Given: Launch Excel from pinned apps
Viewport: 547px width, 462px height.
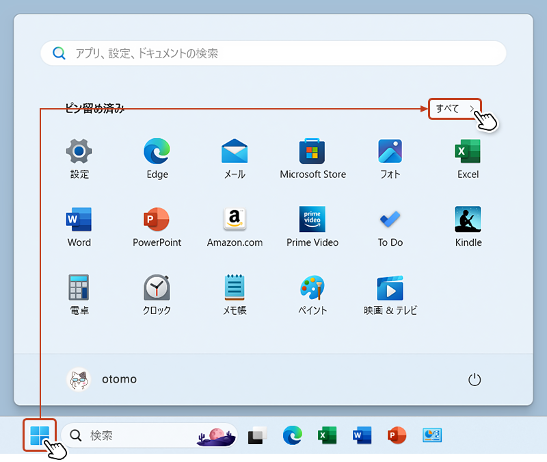Looking at the screenshot, I should [468, 159].
